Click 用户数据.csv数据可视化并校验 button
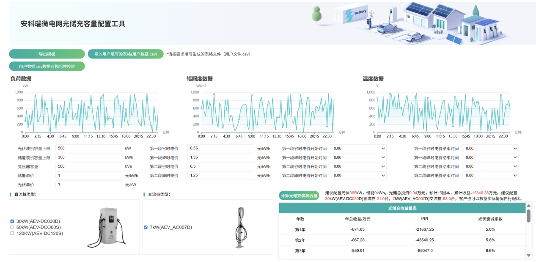536x262 pixels. 47,66
